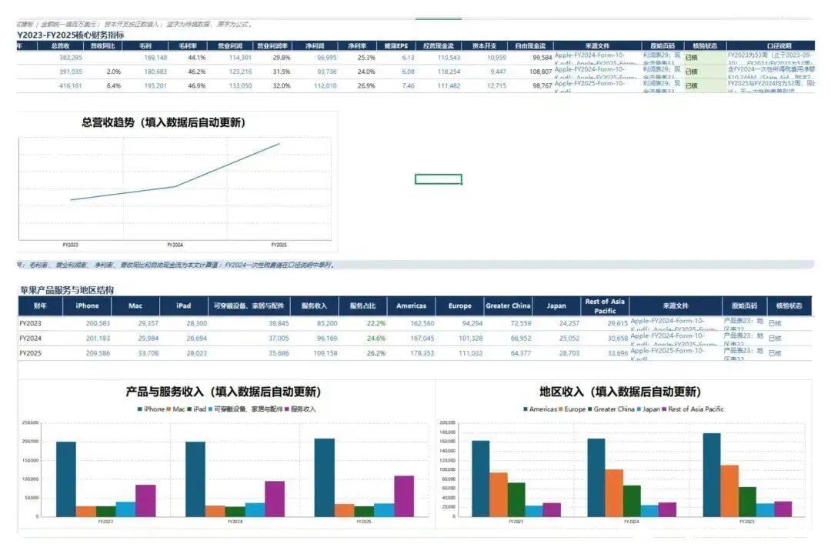
Task: Click the 自由现金流 column header
Action: click(x=530, y=46)
